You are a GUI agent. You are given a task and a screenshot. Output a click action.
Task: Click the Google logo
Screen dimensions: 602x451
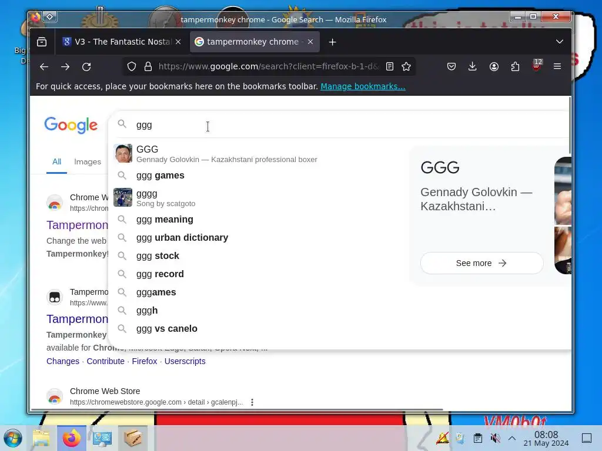71,125
